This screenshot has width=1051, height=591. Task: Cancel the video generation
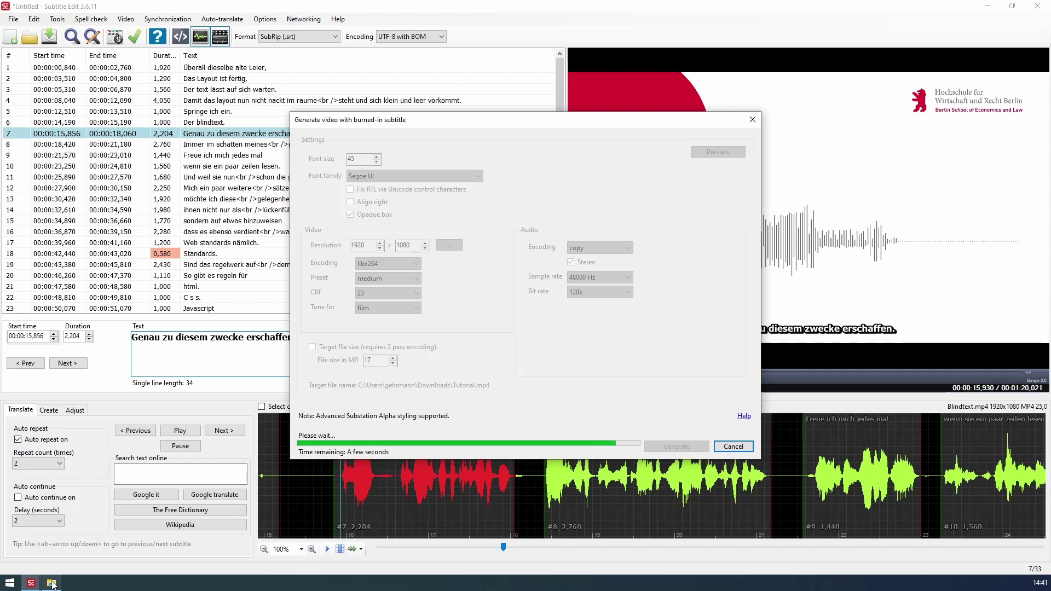[x=733, y=447]
